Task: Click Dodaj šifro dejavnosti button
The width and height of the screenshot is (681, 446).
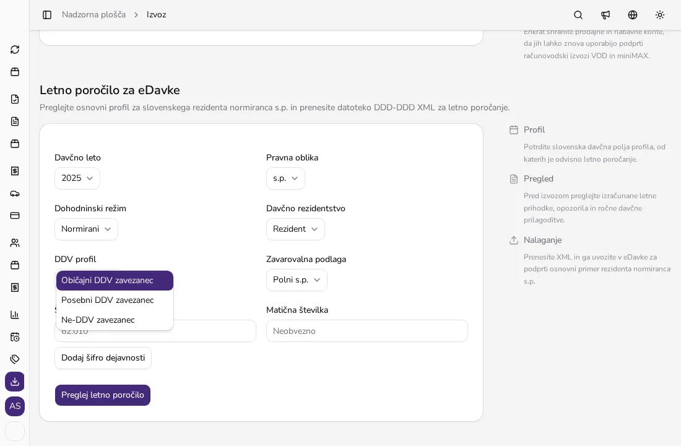Action: pyautogui.click(x=103, y=358)
